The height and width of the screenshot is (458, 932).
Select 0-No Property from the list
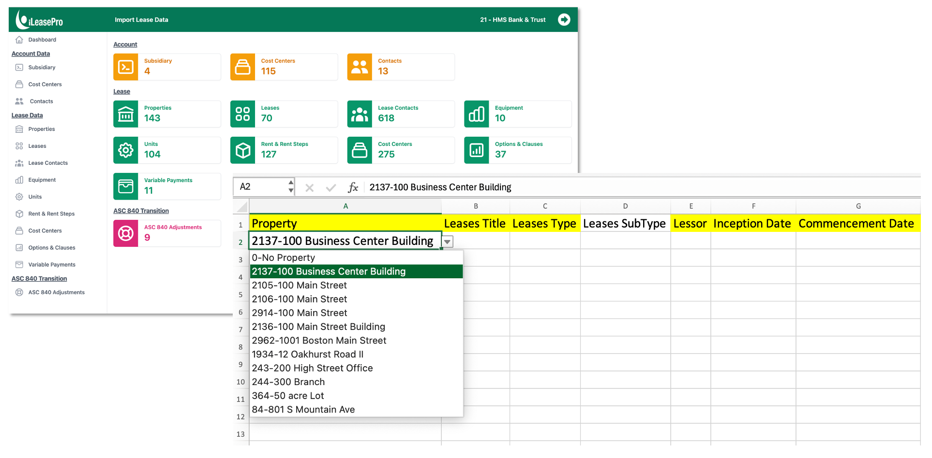click(356, 258)
